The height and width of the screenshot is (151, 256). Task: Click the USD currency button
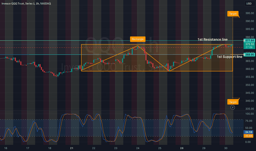[249, 3]
